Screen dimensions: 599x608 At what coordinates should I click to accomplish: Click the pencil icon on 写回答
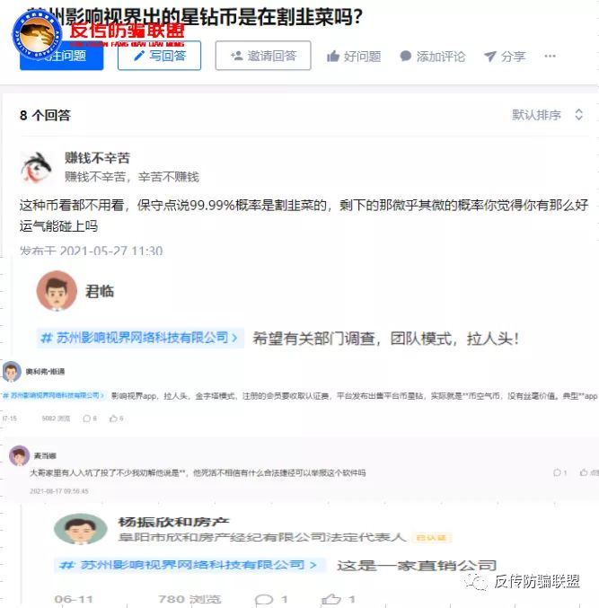pyautogui.click(x=138, y=56)
